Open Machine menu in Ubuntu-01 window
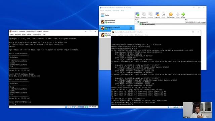The width and height of the screenshot is (215, 121). tap(18, 35)
